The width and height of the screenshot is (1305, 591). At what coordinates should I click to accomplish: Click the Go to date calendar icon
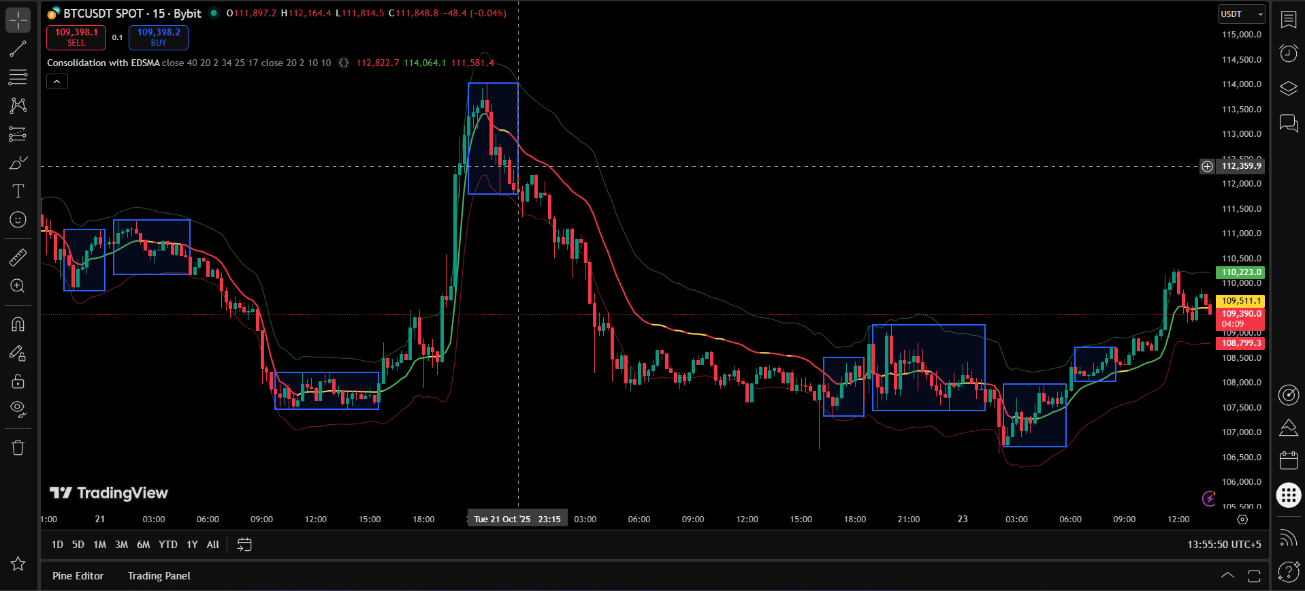[244, 545]
